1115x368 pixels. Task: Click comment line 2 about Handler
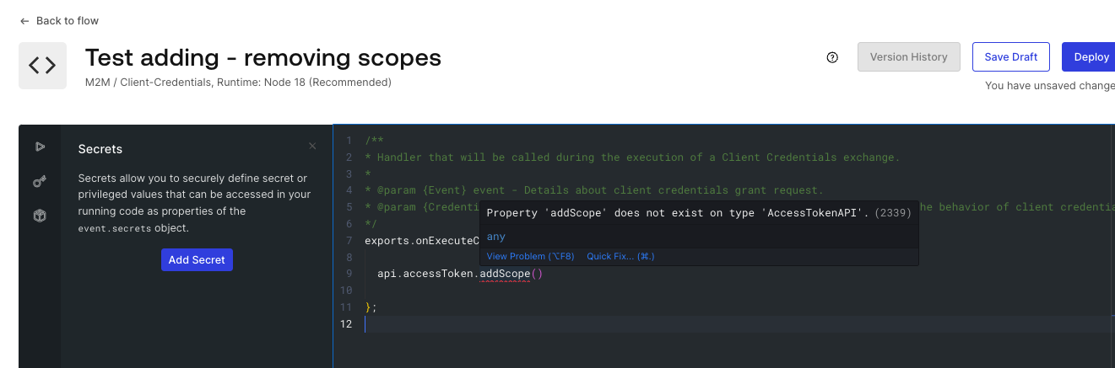pos(633,157)
